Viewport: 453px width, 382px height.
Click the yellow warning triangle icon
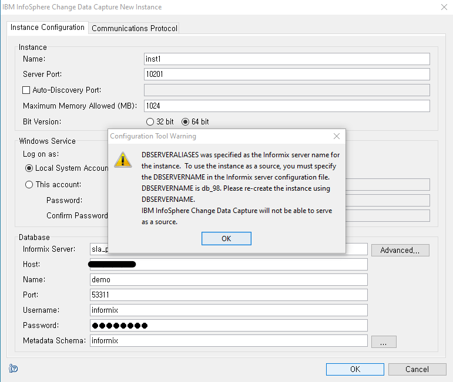123,160
